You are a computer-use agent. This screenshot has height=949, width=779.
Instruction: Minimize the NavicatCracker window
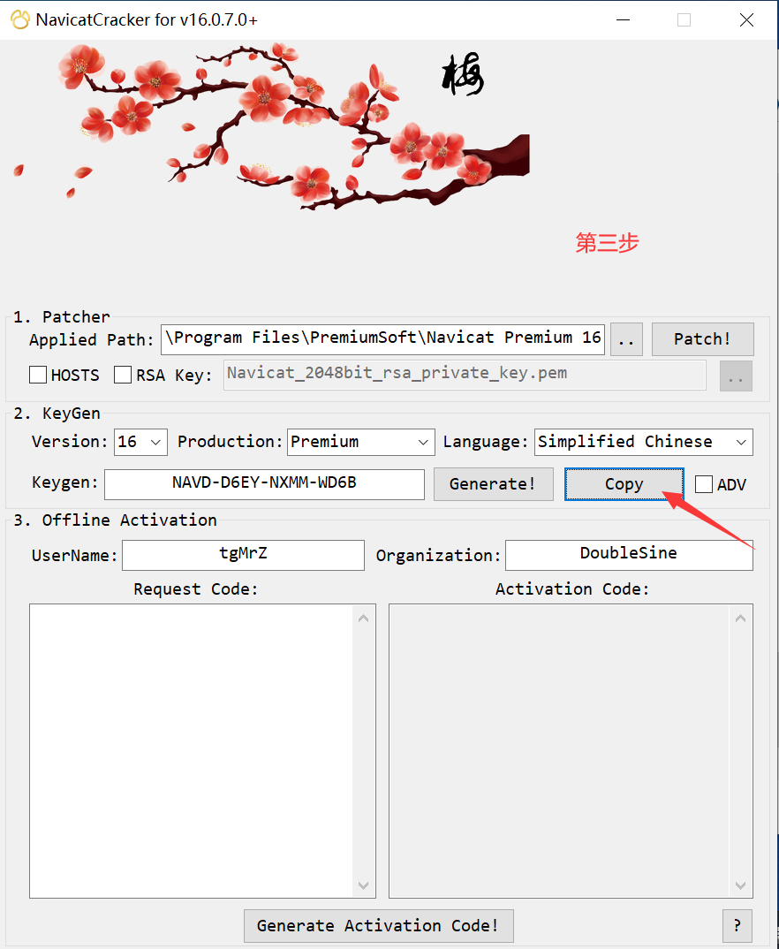[x=623, y=19]
